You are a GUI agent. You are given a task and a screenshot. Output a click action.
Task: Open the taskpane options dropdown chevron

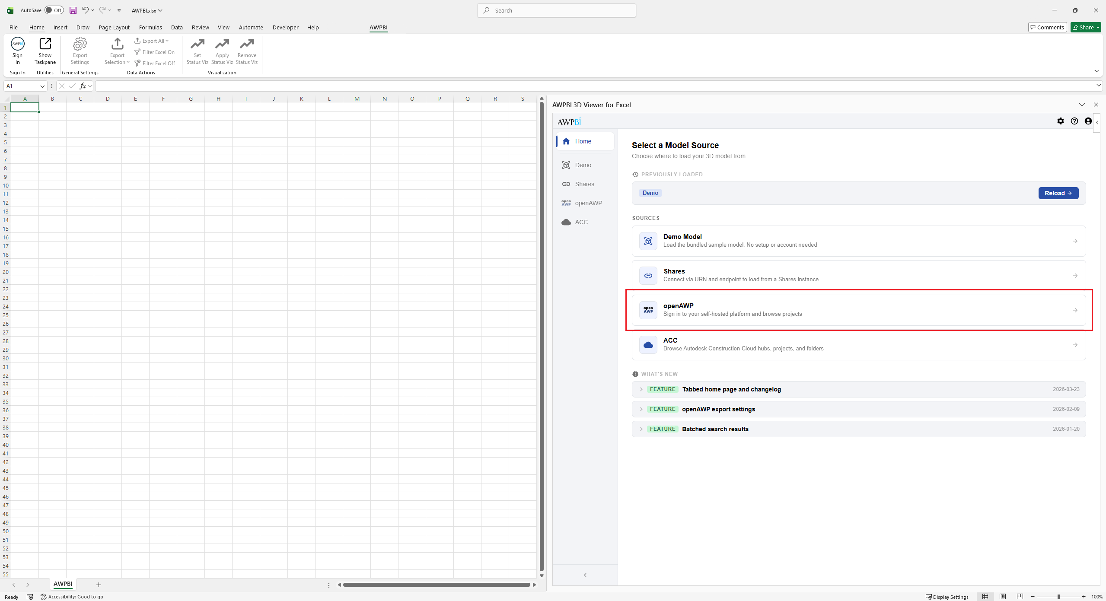pos(1082,105)
